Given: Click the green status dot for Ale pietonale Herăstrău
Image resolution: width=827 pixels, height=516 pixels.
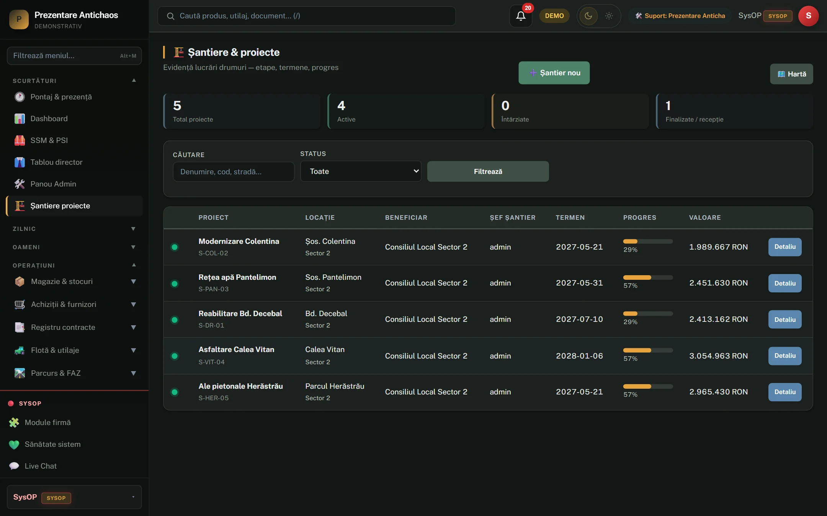Looking at the screenshot, I should pyautogui.click(x=175, y=392).
